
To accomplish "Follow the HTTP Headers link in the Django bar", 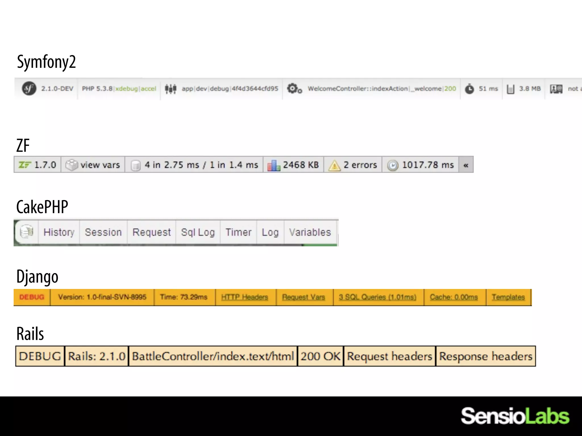I will coord(245,297).
